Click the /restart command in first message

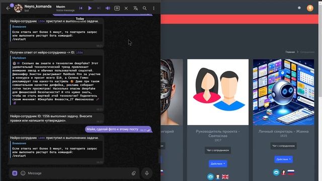19,39
